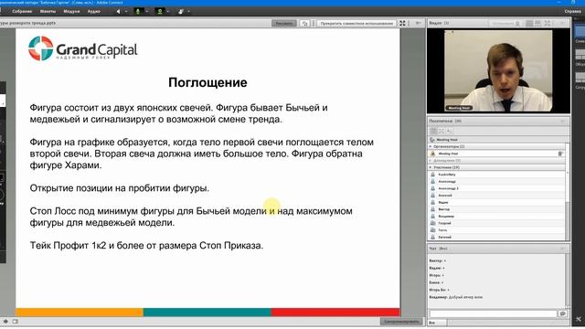
Task: Click the chat scrollbar
Action: 568,281
